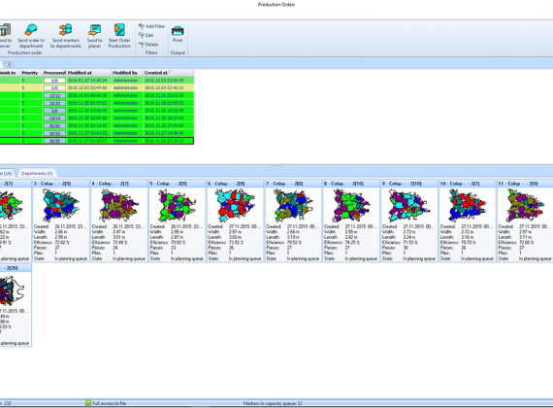Open marker 8 - Celop thumbnail
Viewport: 553px width, 408px height.
351,205
